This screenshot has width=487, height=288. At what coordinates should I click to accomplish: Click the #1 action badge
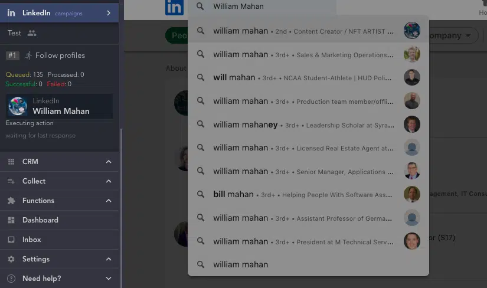[x=12, y=55]
